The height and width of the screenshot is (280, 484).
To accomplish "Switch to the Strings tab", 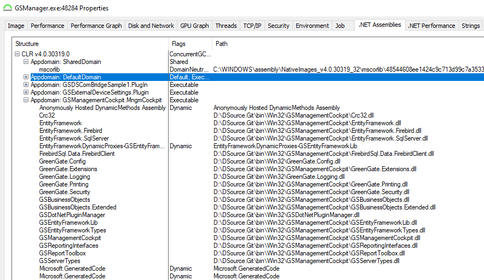I will (470, 26).
